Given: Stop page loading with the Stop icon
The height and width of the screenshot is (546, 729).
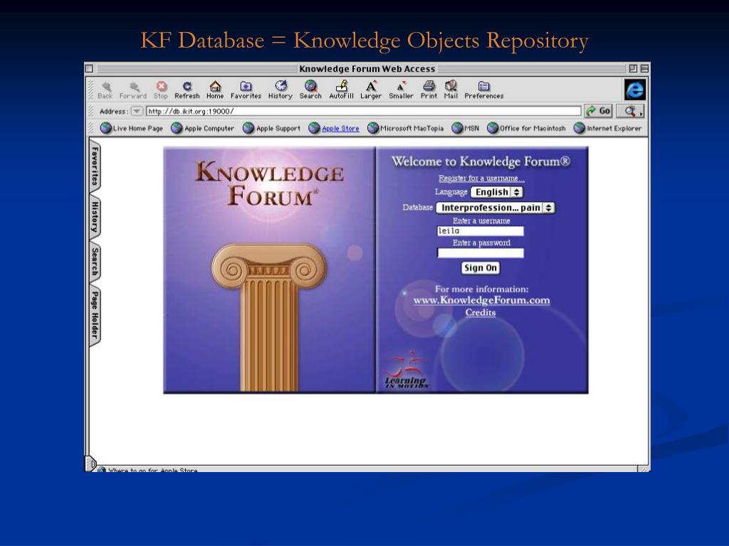Looking at the screenshot, I should click(x=161, y=90).
